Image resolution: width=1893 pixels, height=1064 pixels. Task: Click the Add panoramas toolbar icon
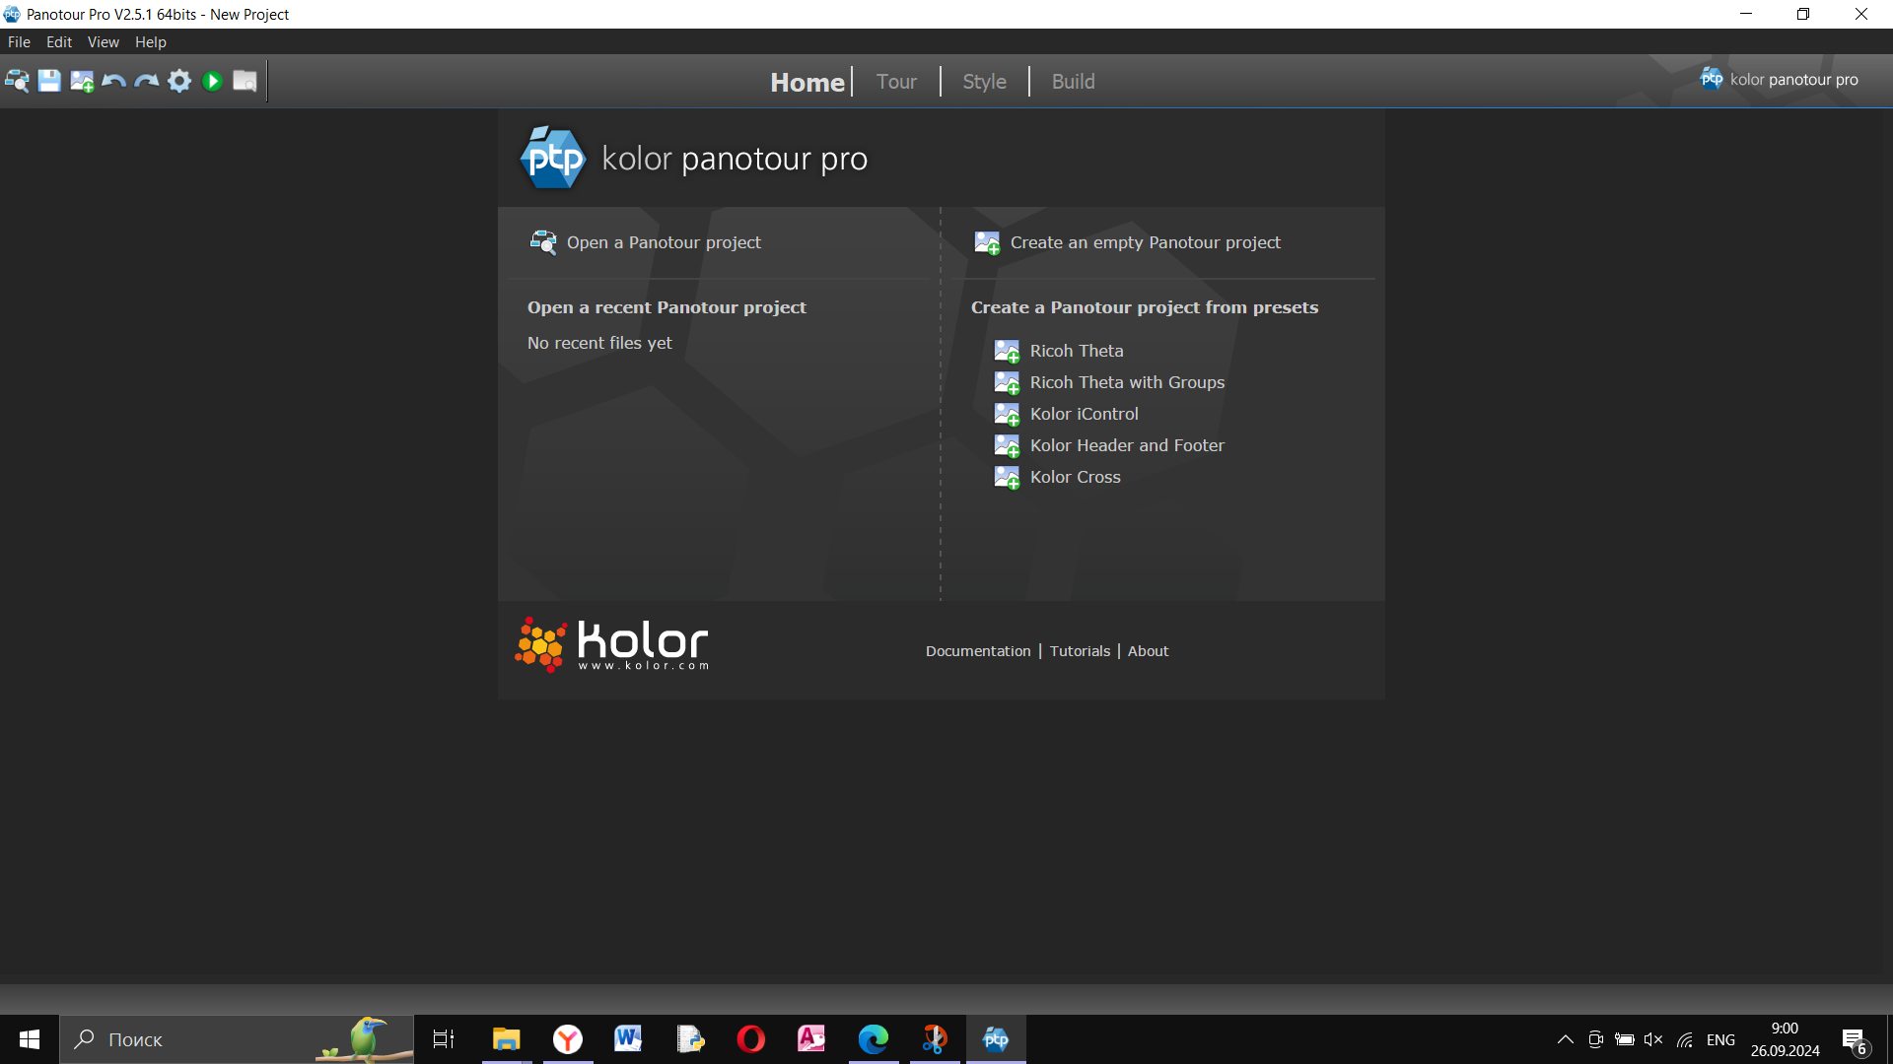(82, 81)
